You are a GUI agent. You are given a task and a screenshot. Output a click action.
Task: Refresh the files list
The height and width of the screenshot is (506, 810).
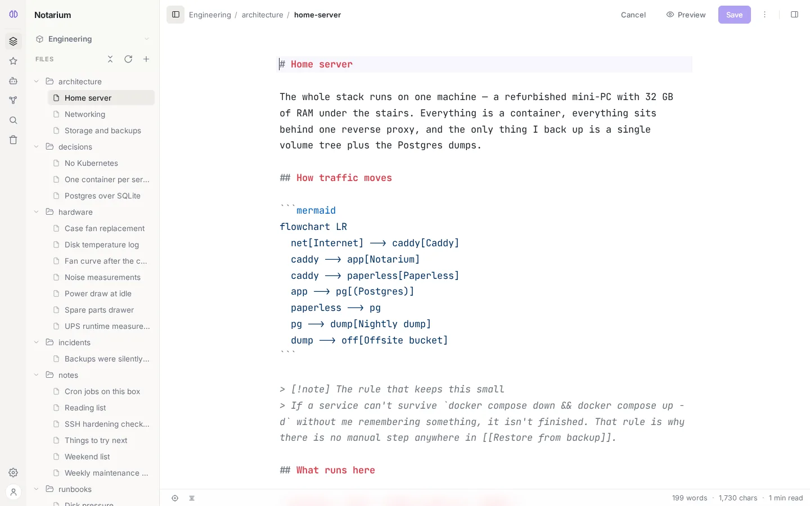(128, 59)
